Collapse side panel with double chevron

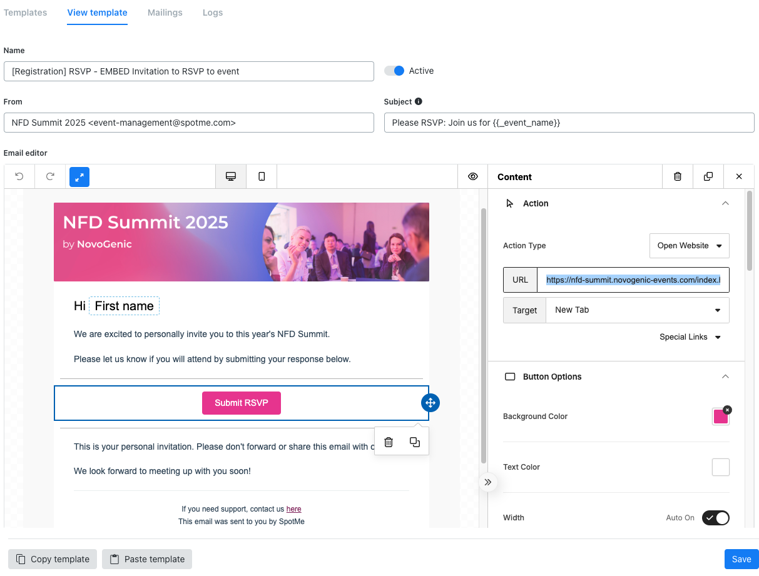(x=488, y=482)
